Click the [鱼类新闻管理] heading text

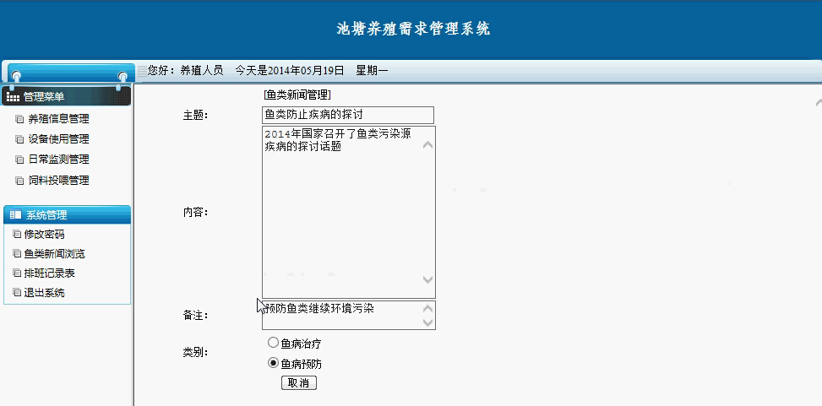pos(297,95)
